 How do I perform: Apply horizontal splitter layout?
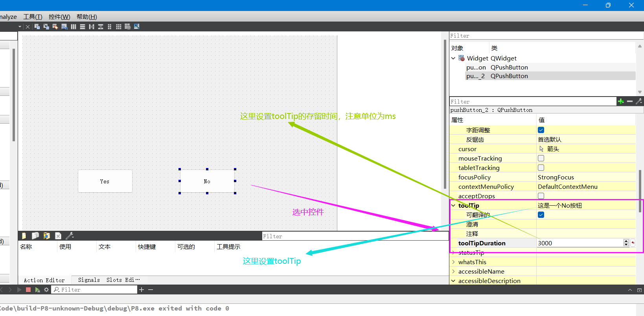coord(92,27)
